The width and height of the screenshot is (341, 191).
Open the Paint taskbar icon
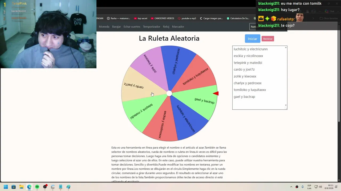(68, 187)
